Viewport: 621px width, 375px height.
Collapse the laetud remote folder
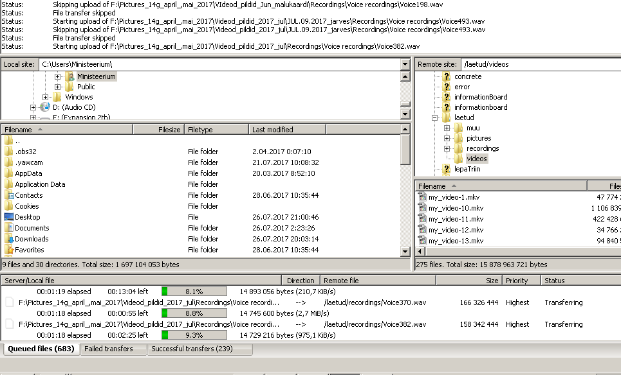(x=436, y=118)
